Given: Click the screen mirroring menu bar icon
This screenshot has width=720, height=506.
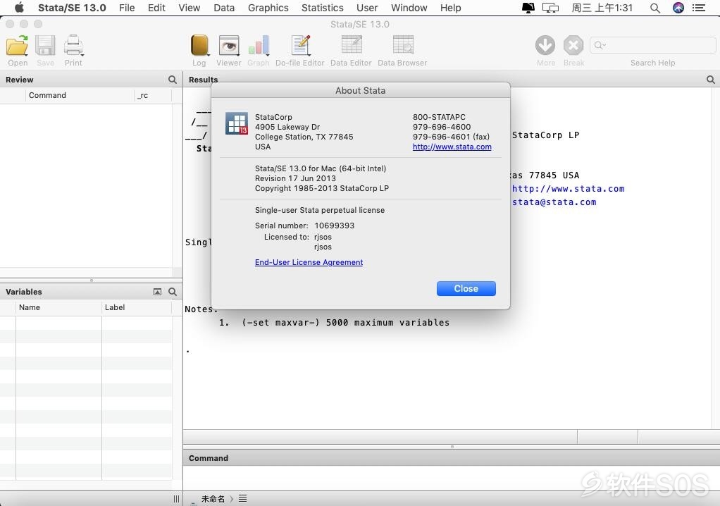Looking at the screenshot, I should click(x=550, y=8).
